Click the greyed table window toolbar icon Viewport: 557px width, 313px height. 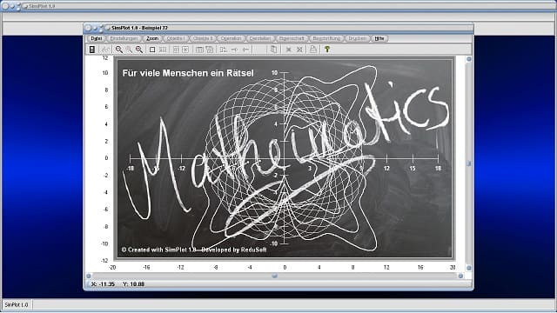tap(199, 50)
